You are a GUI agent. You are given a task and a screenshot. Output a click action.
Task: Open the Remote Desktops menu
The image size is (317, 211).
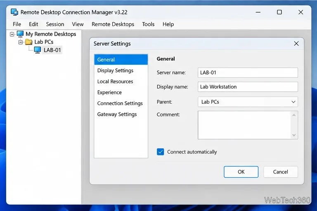point(113,24)
